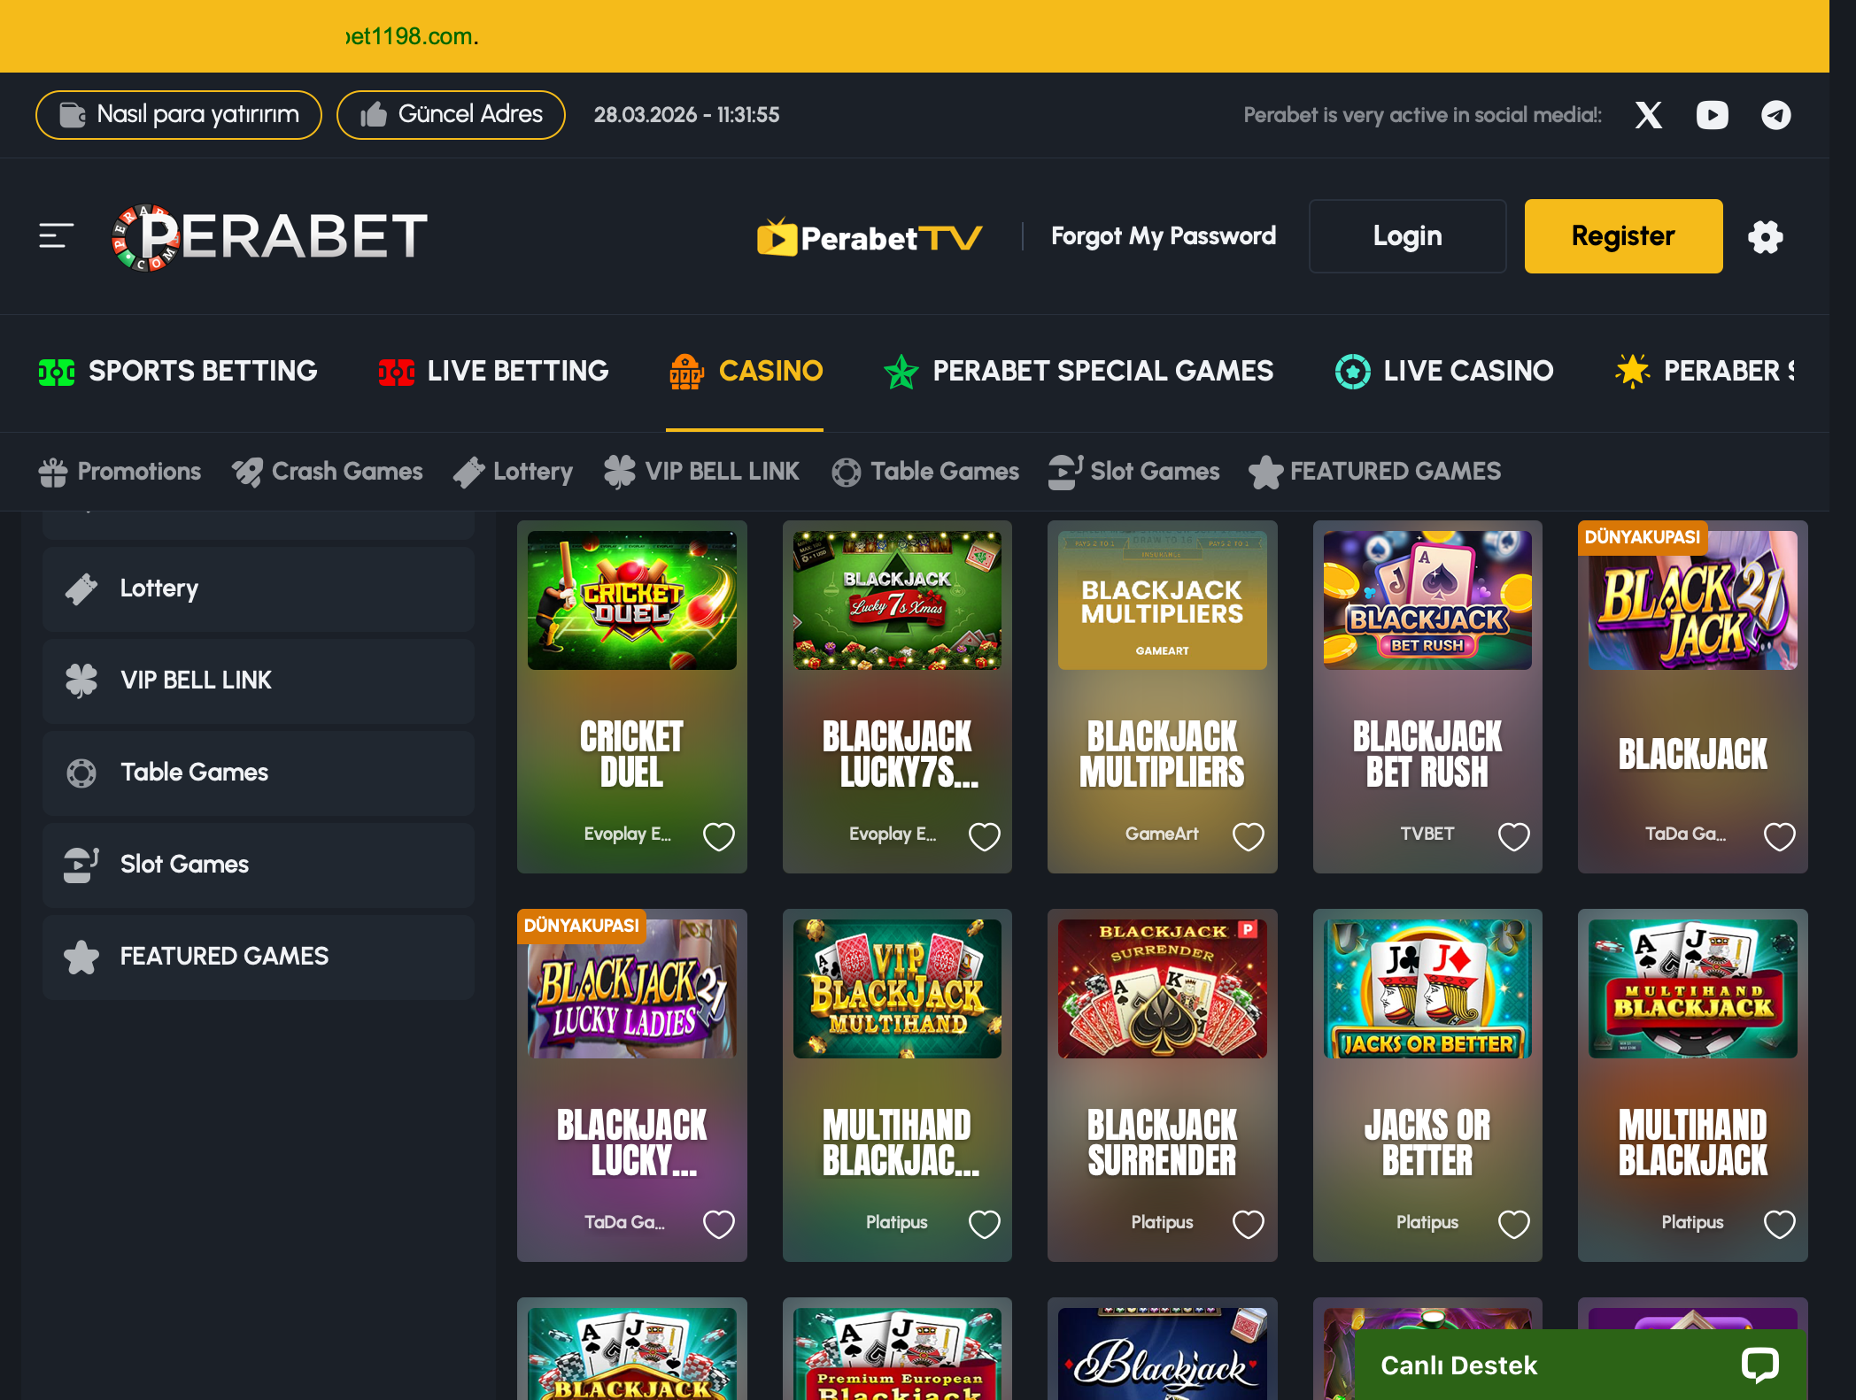Favorite Multihand Blackjac... VIP card heart
The image size is (1856, 1400).
984,1224
